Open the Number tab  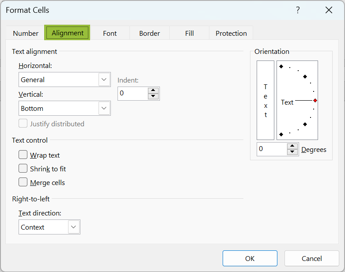click(x=26, y=33)
